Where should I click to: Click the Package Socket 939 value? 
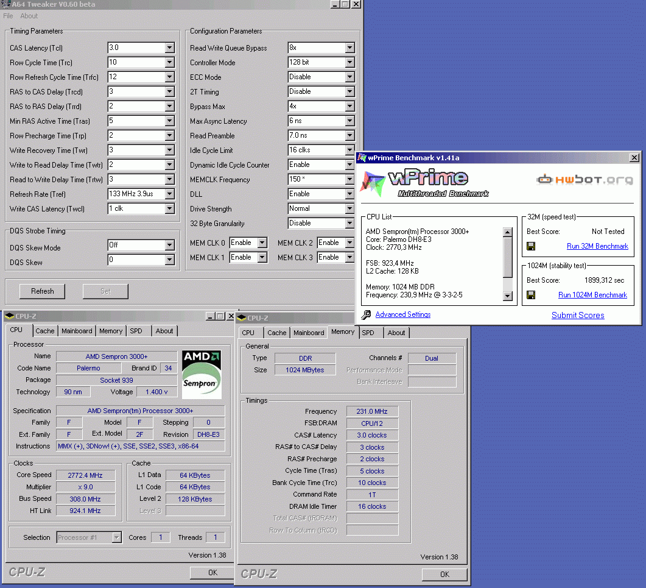click(116, 380)
